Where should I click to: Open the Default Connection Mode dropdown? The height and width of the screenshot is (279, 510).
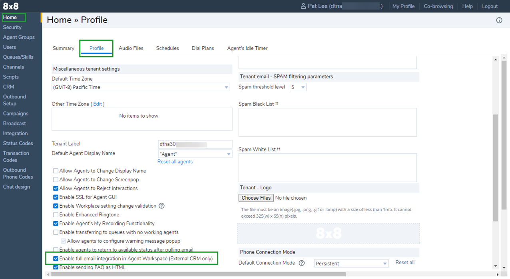tap(351, 263)
